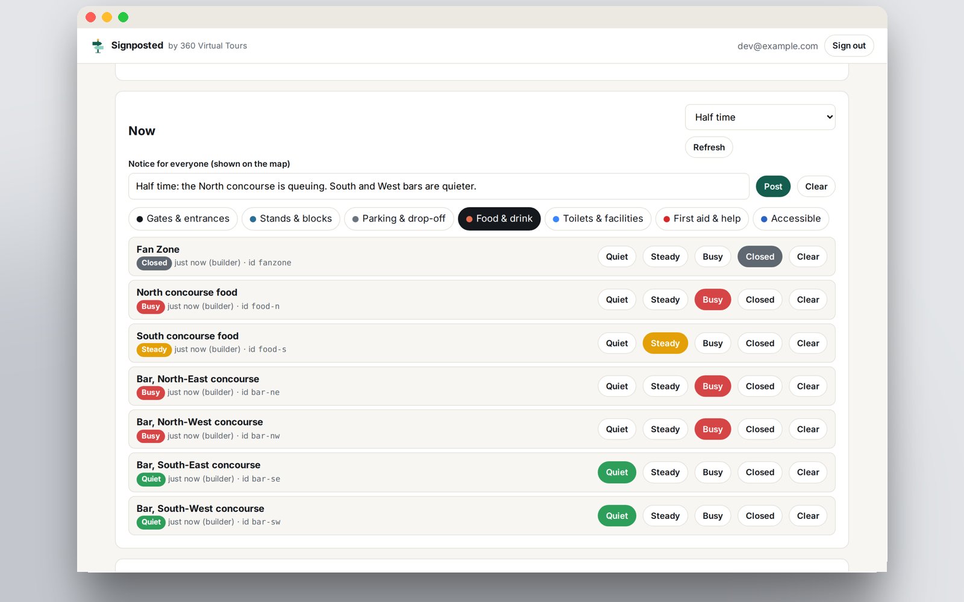Image resolution: width=964 pixels, height=602 pixels.
Task: Click the 'id bar-se' label
Action: click(x=261, y=479)
